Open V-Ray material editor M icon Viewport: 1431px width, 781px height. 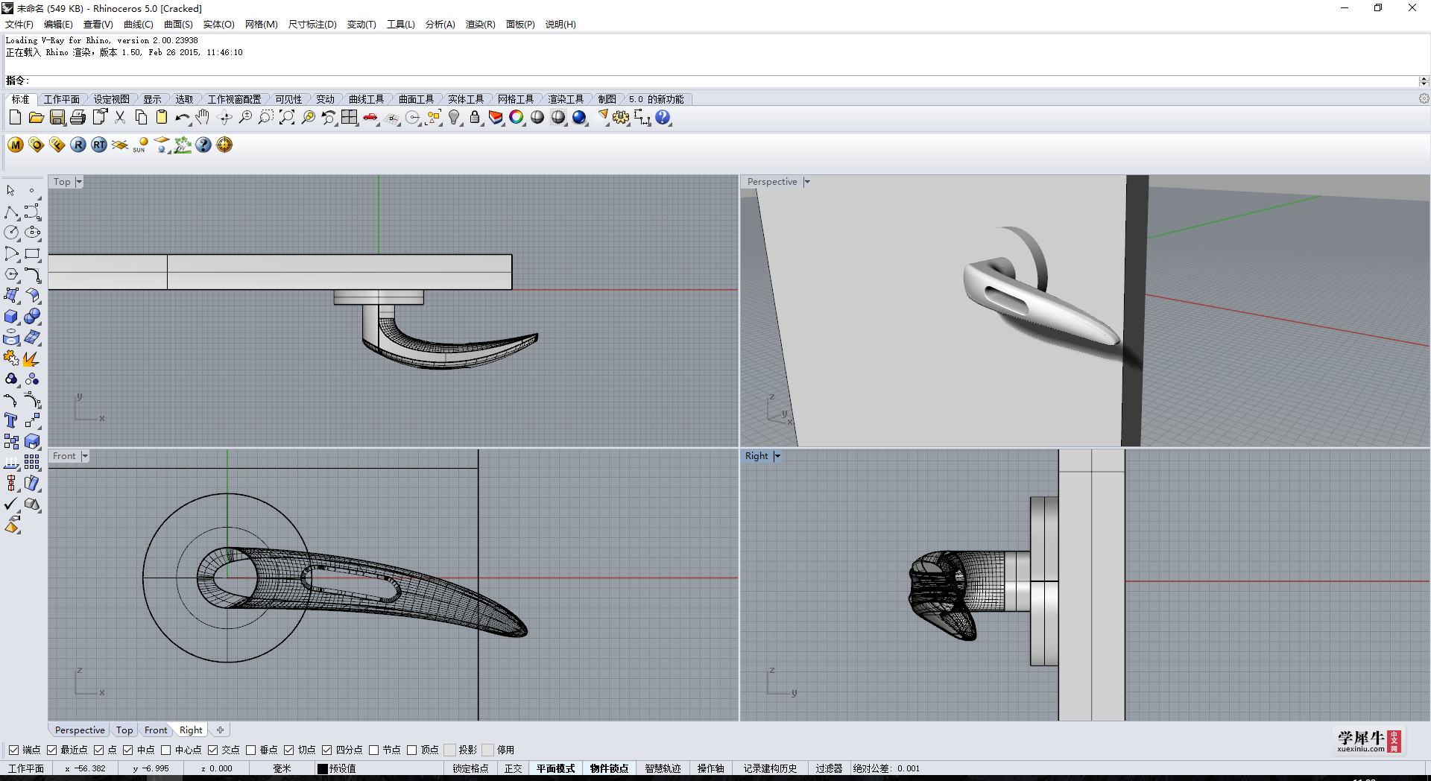coord(16,145)
